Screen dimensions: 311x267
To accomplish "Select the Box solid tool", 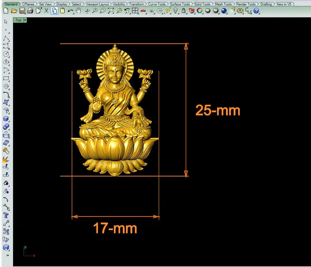I will [6, 119].
